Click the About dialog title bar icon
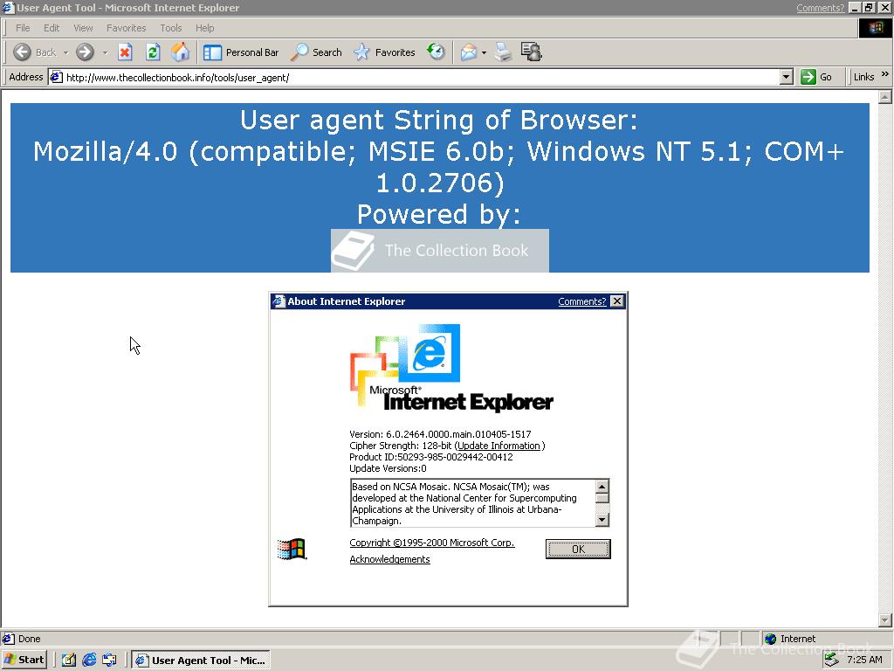894x671 pixels. (279, 301)
